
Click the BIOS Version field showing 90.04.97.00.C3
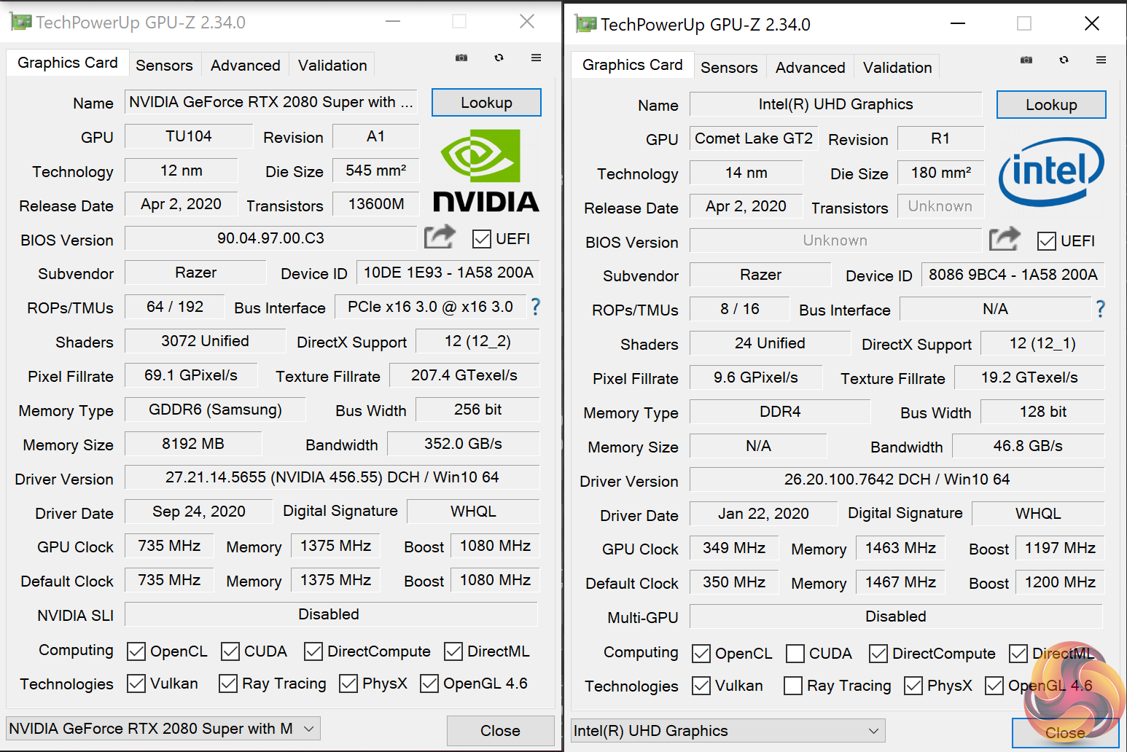pos(270,238)
